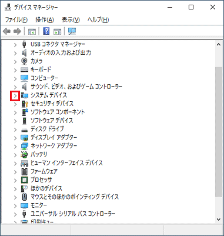Click the Device Manager title bar icon
The width and height of the screenshot is (224, 236).
tap(8, 7)
